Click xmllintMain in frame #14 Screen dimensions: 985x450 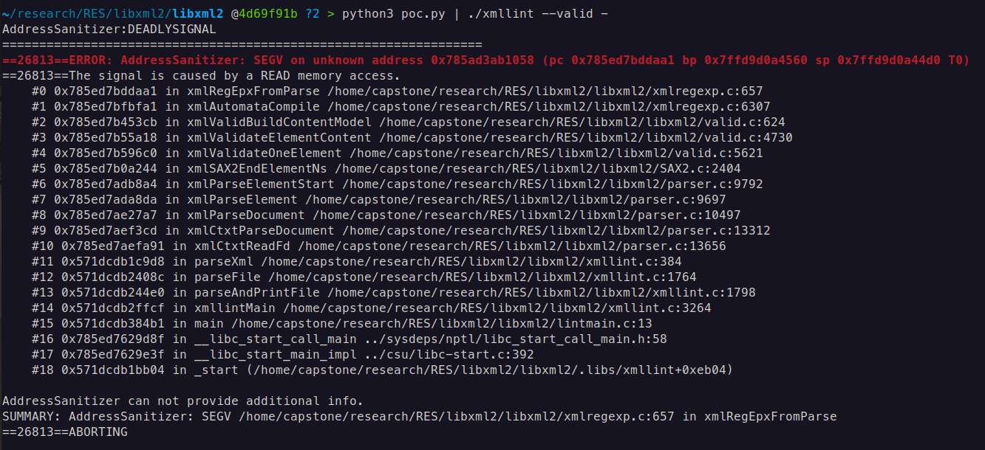[x=235, y=308]
